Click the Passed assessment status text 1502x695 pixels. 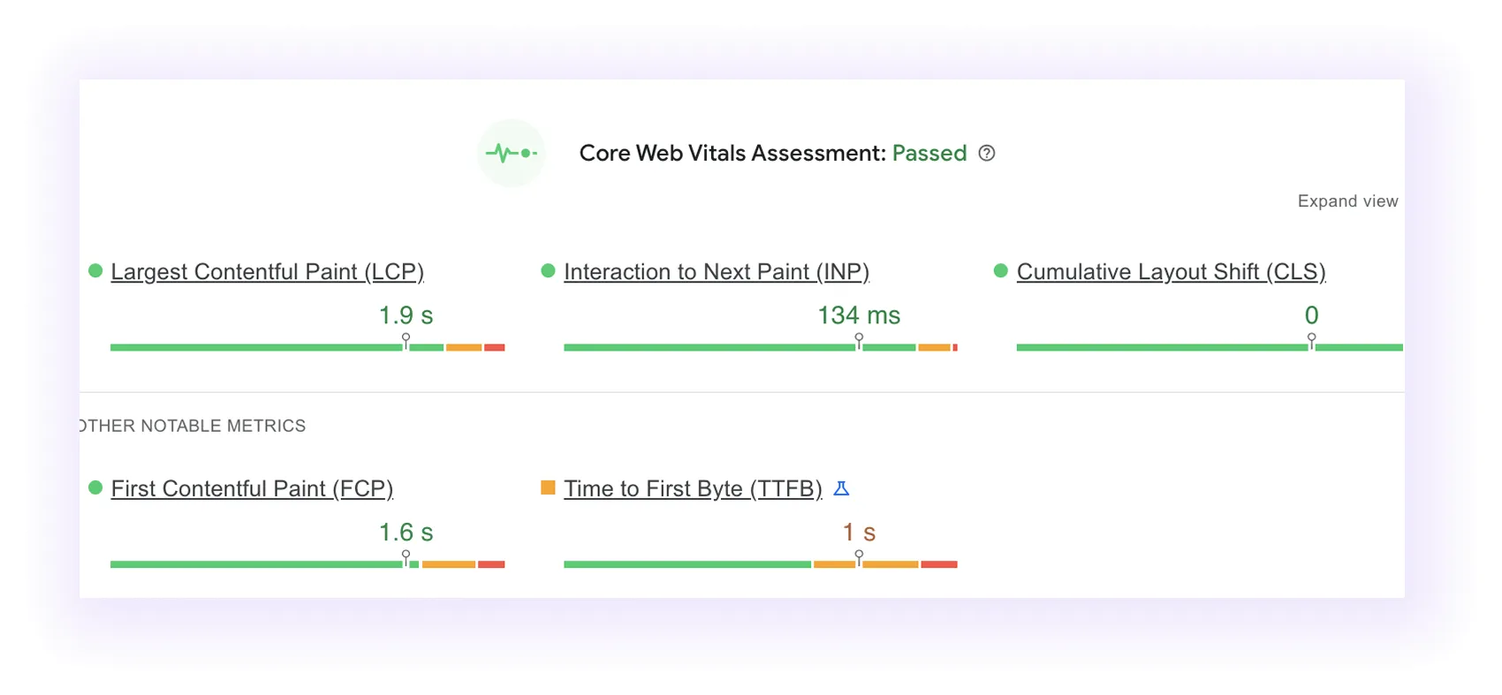[x=929, y=153]
